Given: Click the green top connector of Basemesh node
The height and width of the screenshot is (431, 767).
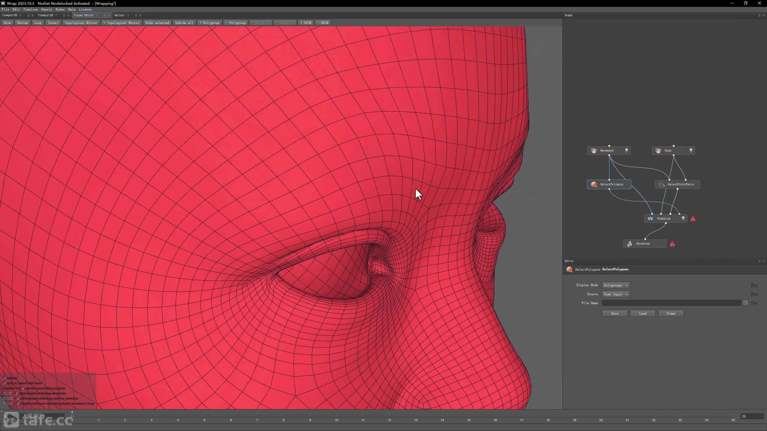Looking at the screenshot, I should pyautogui.click(x=609, y=146).
